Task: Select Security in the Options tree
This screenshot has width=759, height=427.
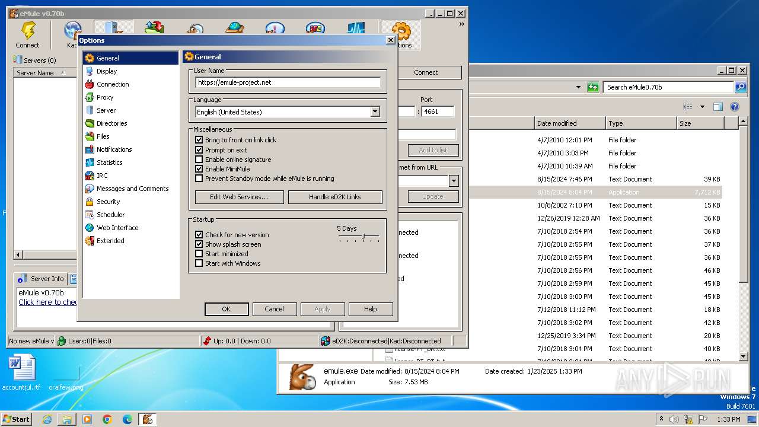Action: [x=109, y=202]
